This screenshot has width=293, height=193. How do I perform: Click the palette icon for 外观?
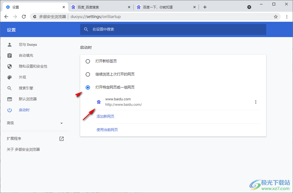pyautogui.click(x=10, y=77)
